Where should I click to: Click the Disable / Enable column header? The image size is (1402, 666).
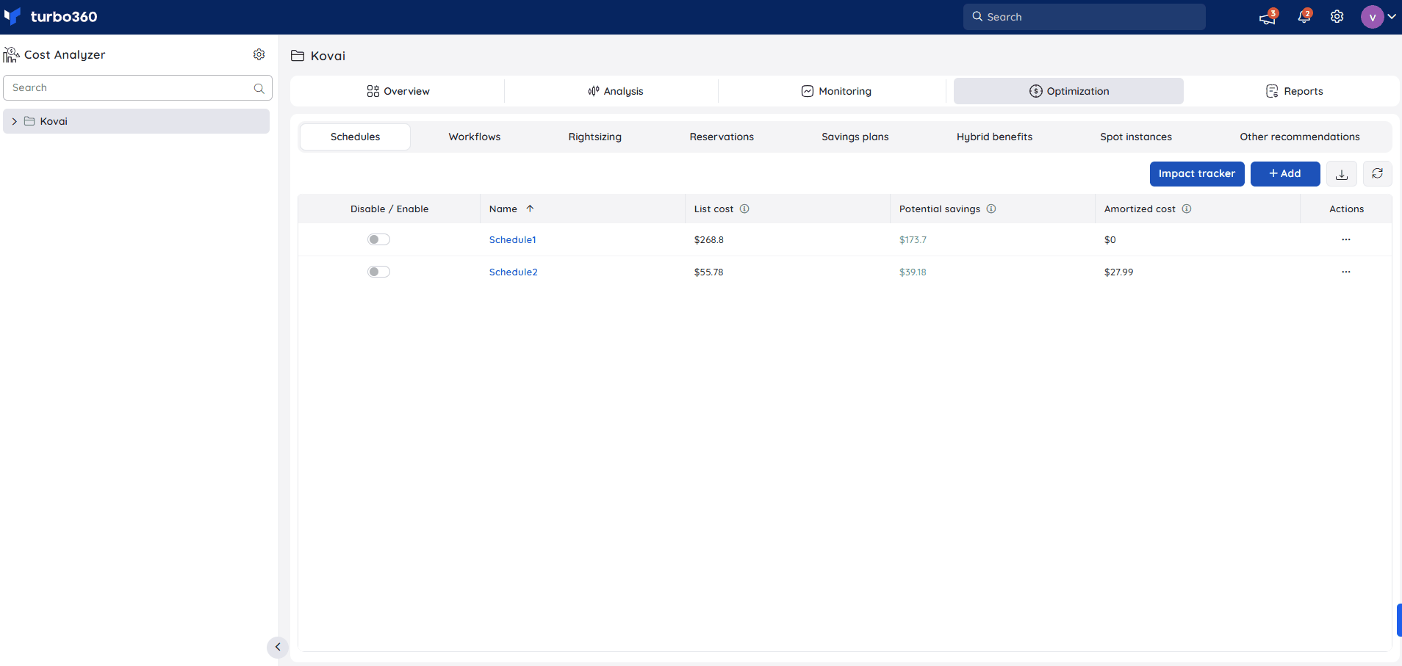click(389, 209)
